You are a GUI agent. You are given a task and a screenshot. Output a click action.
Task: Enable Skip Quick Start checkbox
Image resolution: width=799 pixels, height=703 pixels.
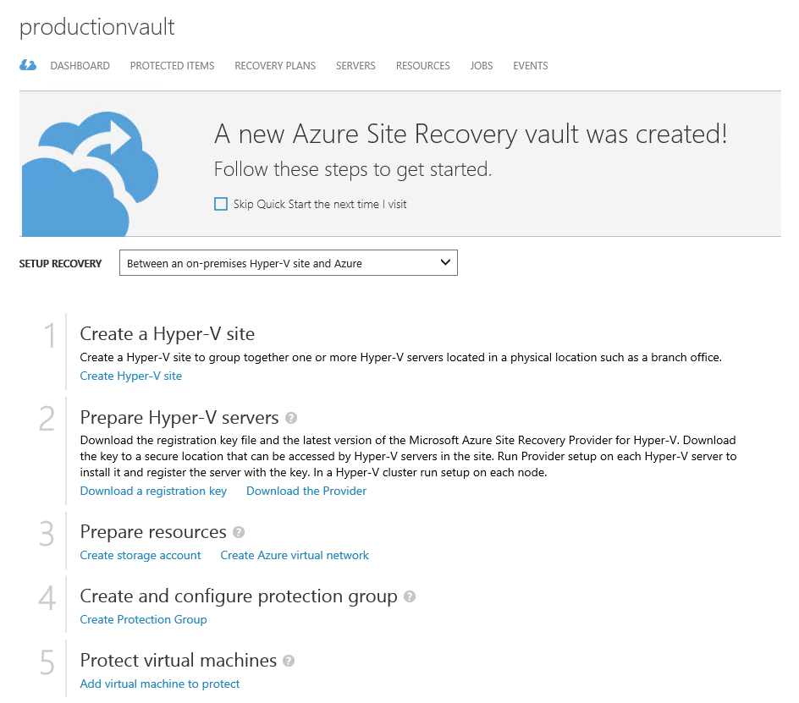coord(221,204)
